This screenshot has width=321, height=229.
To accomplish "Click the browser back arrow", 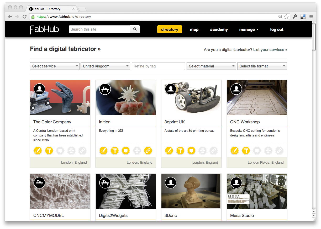I will click(10, 16).
